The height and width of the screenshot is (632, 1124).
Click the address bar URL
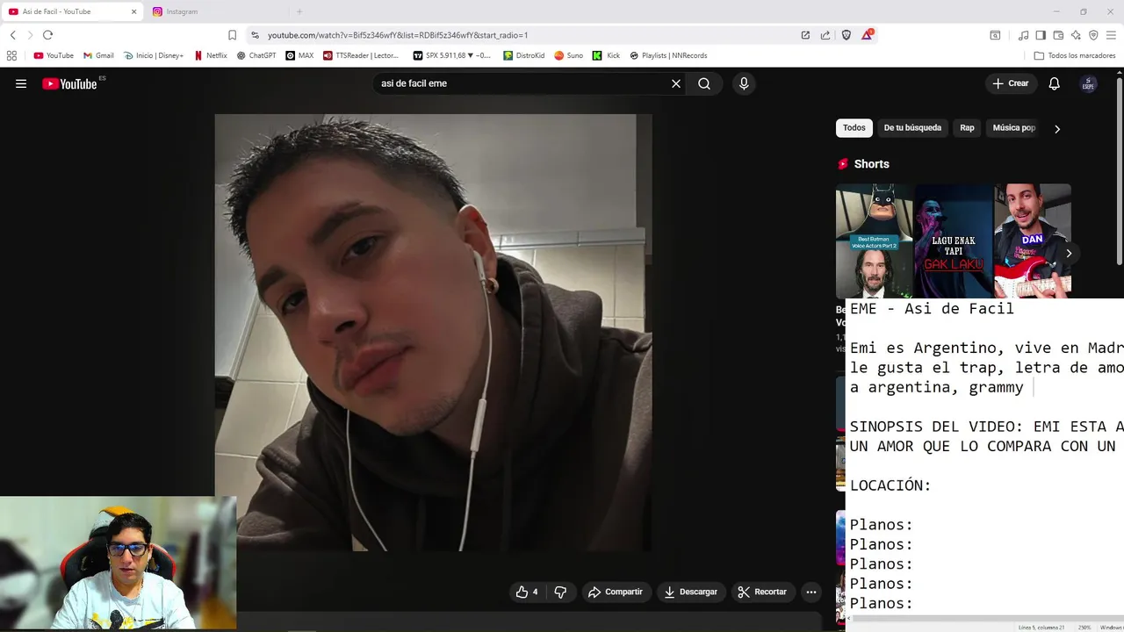[397, 35]
